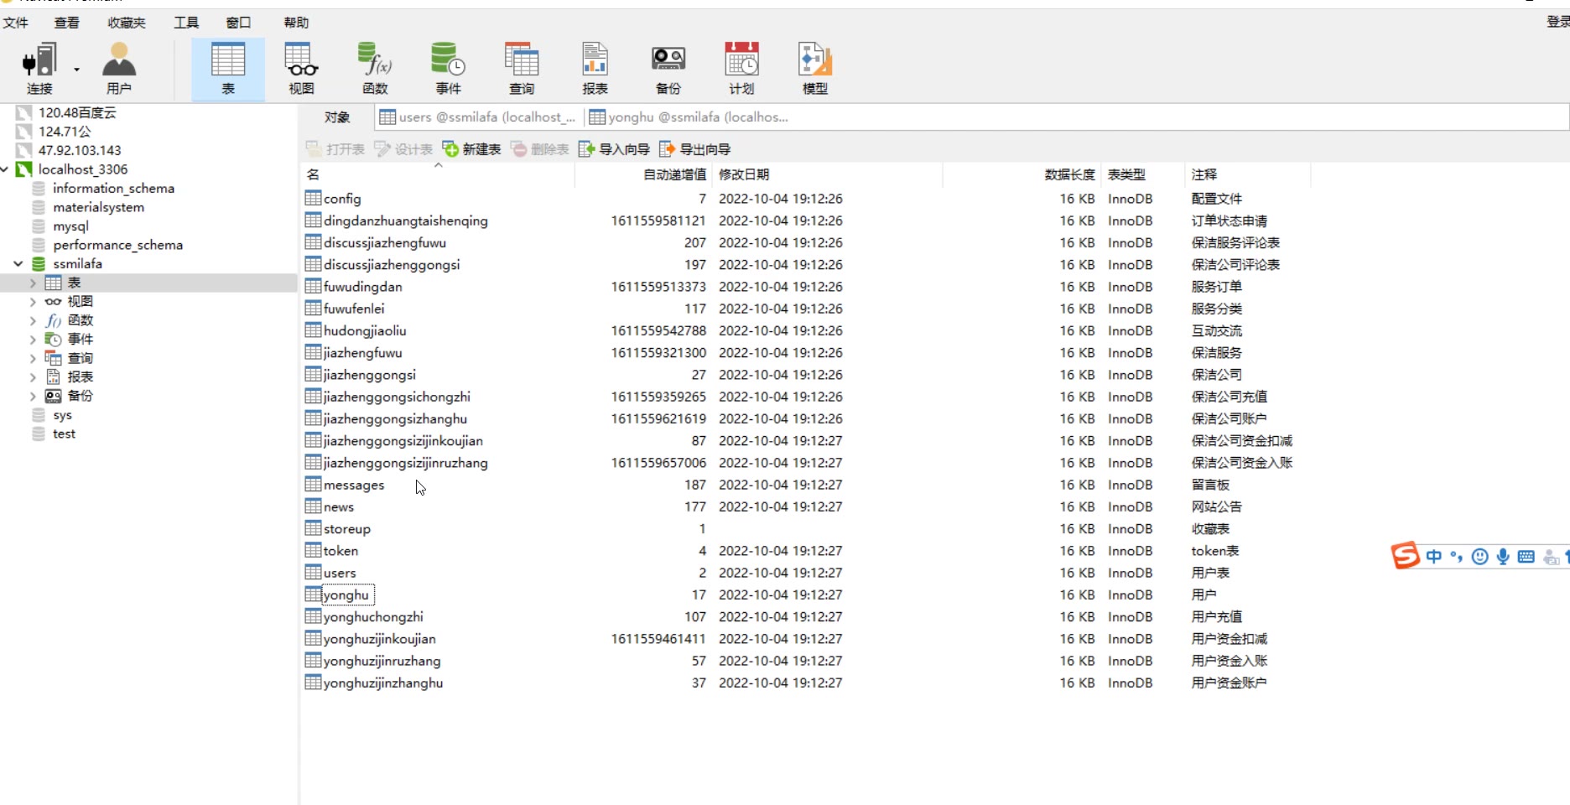Select the storeup table icon

[x=313, y=528]
